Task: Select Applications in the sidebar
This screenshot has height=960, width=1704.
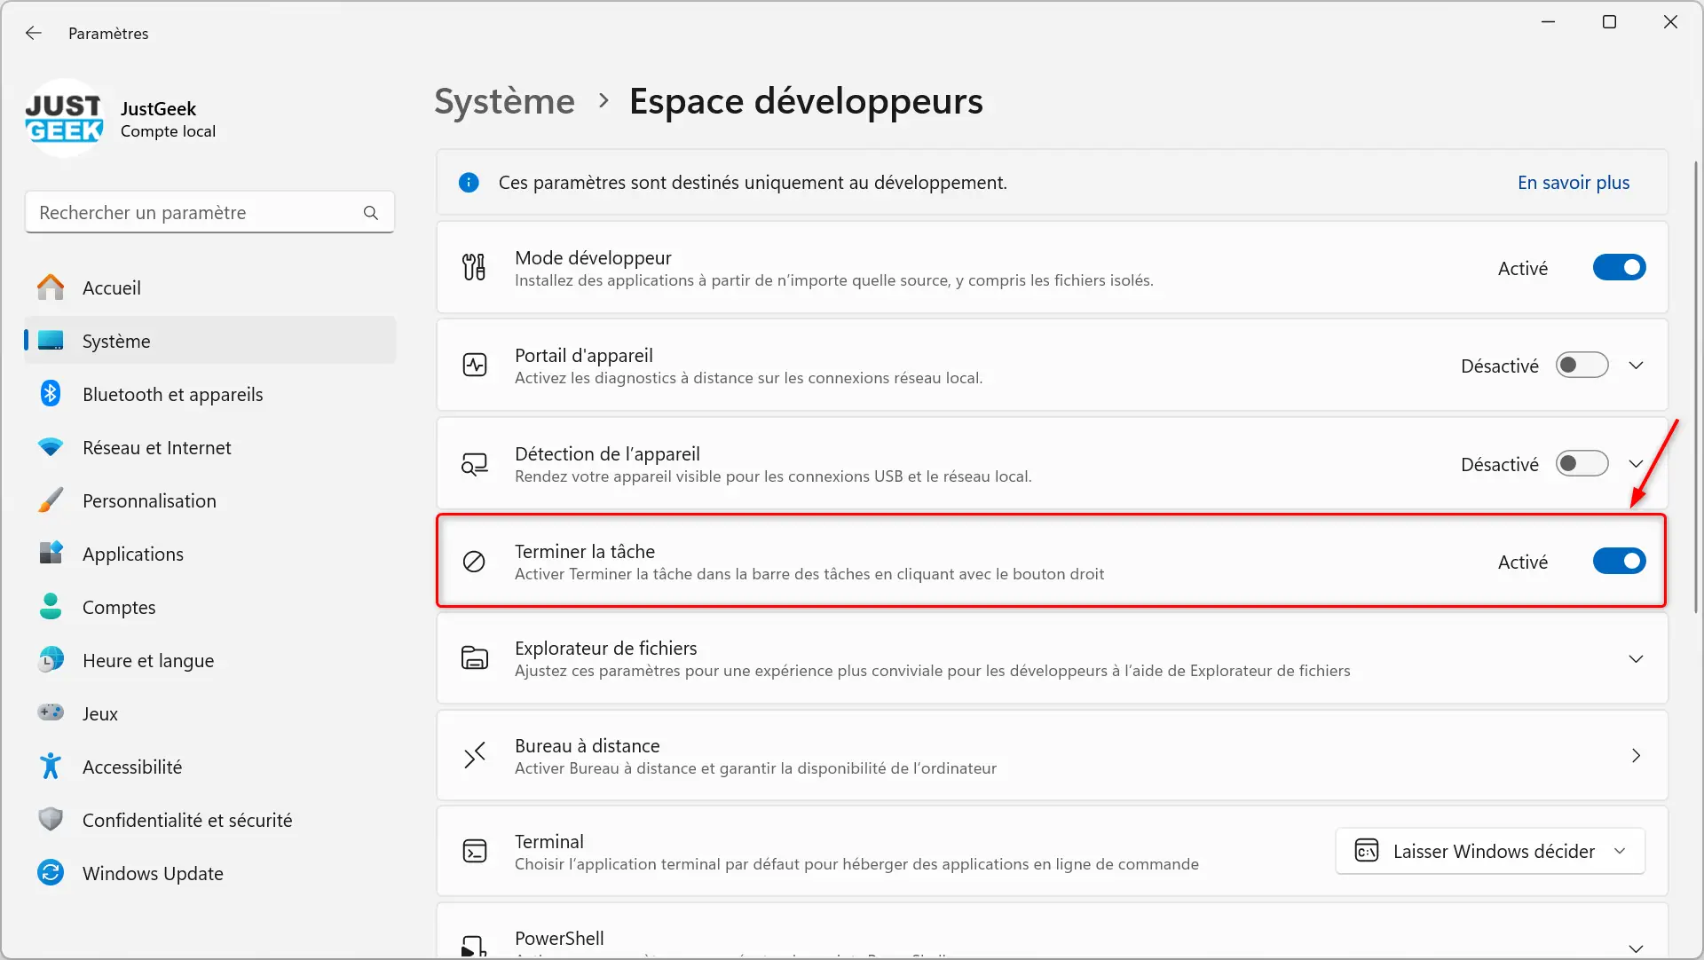Action: [x=210, y=554]
